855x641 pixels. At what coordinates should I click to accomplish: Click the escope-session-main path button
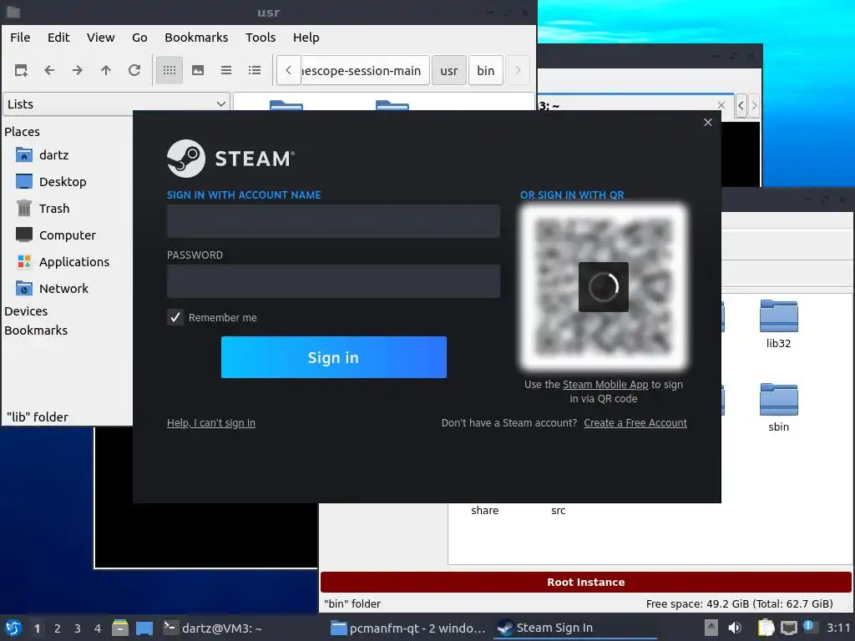point(364,70)
